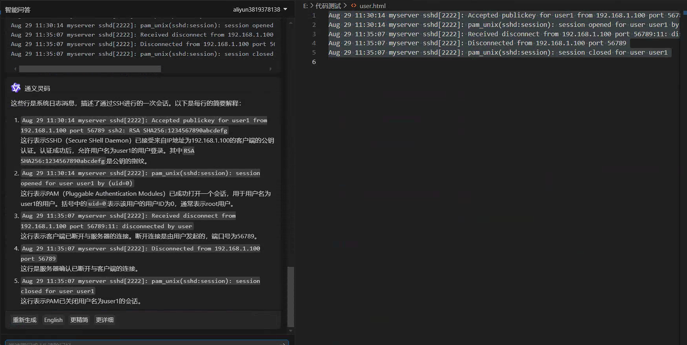Viewport: 687px width, 345px height.
Task: Switch answer language with English button
Action: (x=53, y=320)
